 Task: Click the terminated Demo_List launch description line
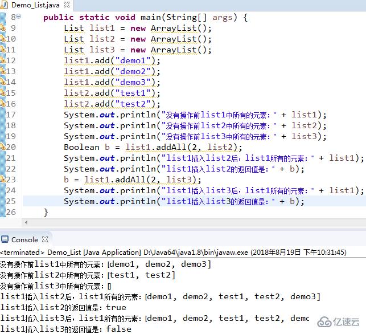point(173,252)
